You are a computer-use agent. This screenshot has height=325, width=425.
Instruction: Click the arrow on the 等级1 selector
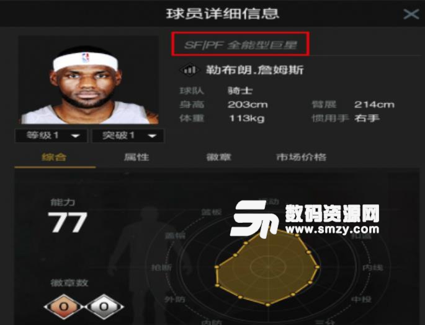click(75, 136)
